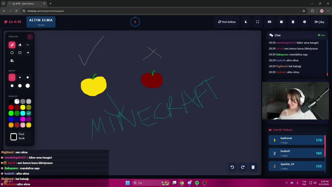Pick the bright green color swatch
332x187 pixels.
(11, 113)
